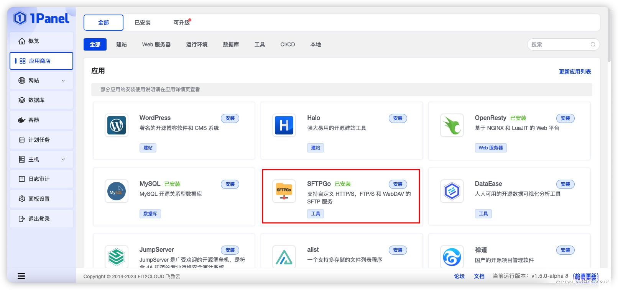Open 文档 link in footer
The image size is (618, 290).
[x=479, y=276]
